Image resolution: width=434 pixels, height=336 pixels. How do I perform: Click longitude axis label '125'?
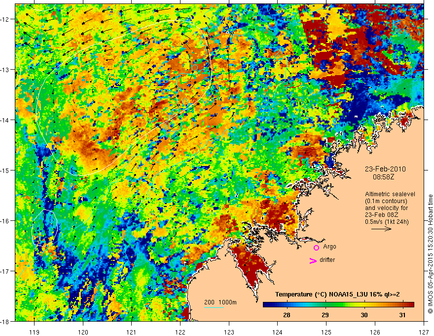[326, 332]
